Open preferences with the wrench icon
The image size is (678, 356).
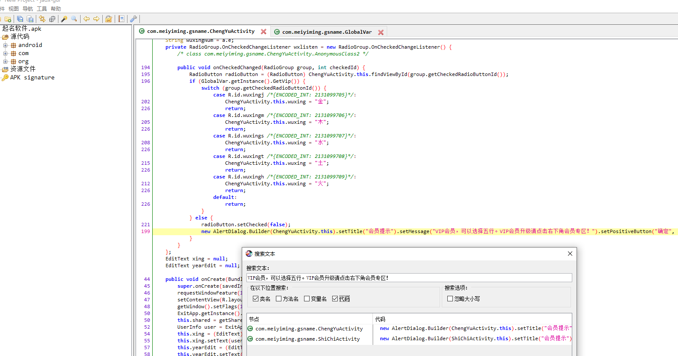(x=133, y=19)
